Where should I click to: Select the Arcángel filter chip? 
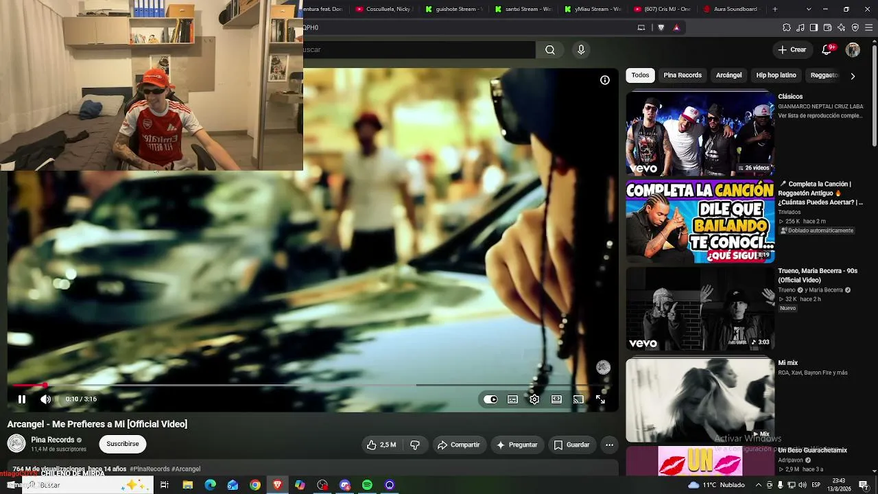pos(729,75)
